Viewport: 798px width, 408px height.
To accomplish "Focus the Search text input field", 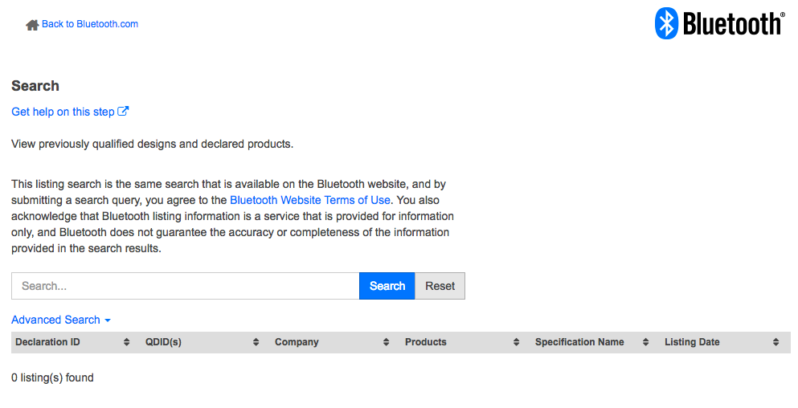I will point(185,286).
